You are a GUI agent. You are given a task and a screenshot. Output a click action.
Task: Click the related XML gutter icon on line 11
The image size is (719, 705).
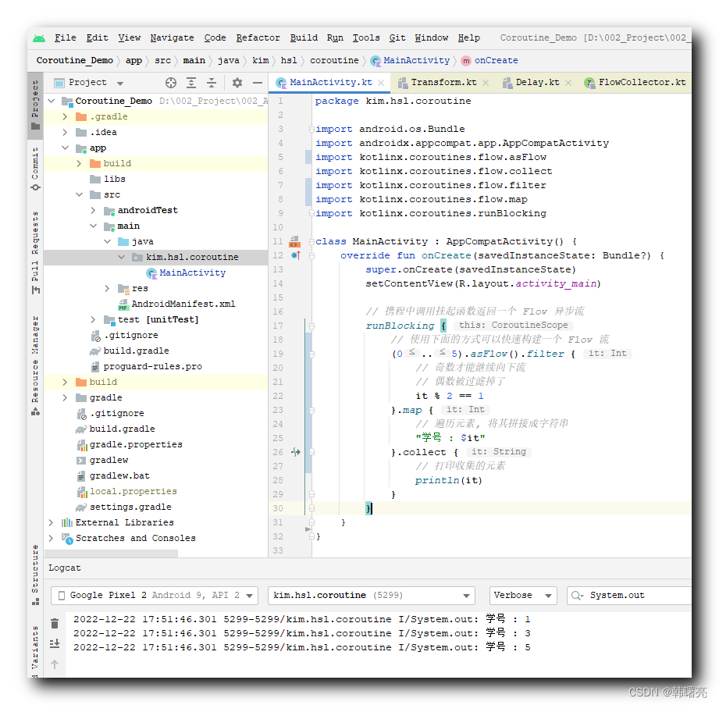click(295, 241)
